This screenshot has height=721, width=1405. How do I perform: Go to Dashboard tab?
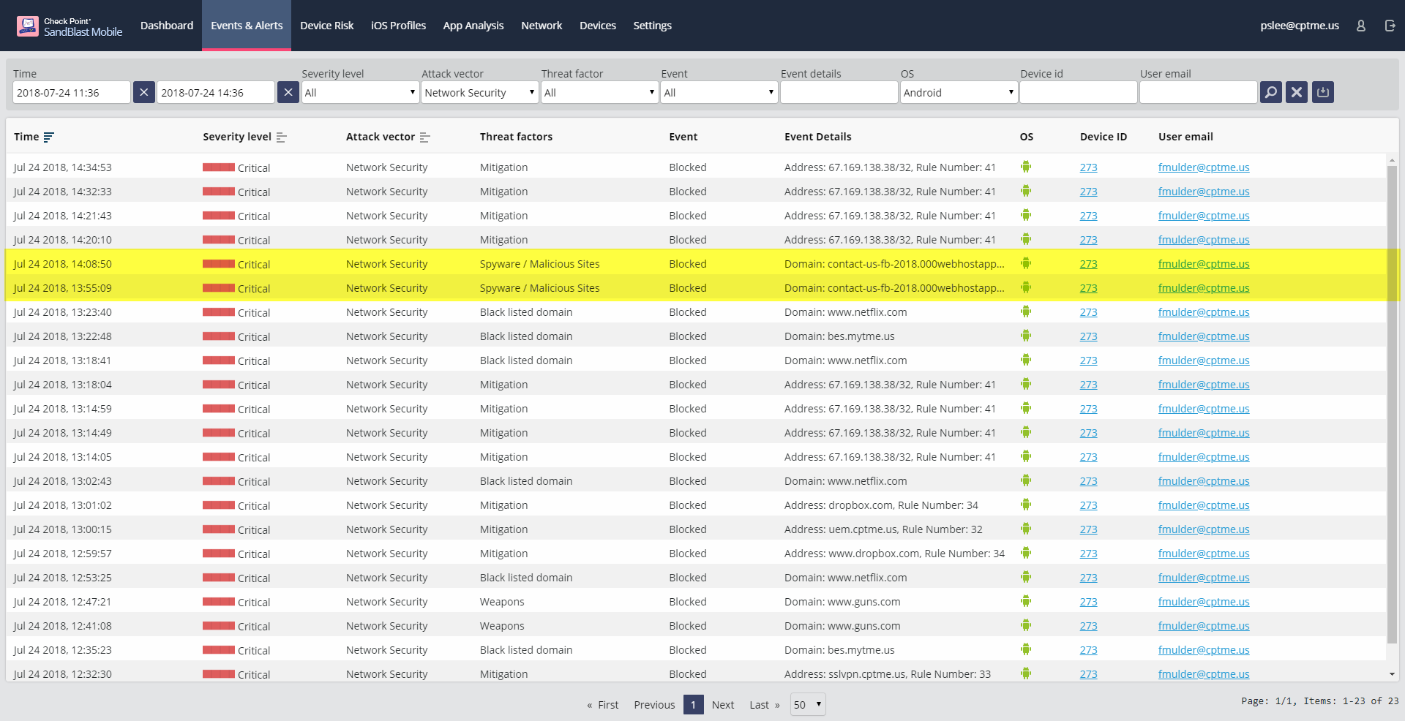(x=167, y=26)
